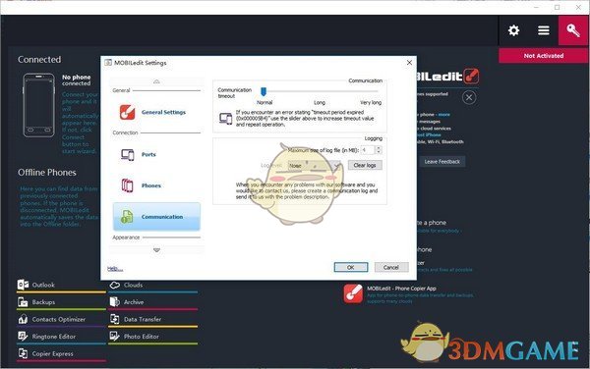Maximize the application window
590x369 pixels.
click(558, 7)
